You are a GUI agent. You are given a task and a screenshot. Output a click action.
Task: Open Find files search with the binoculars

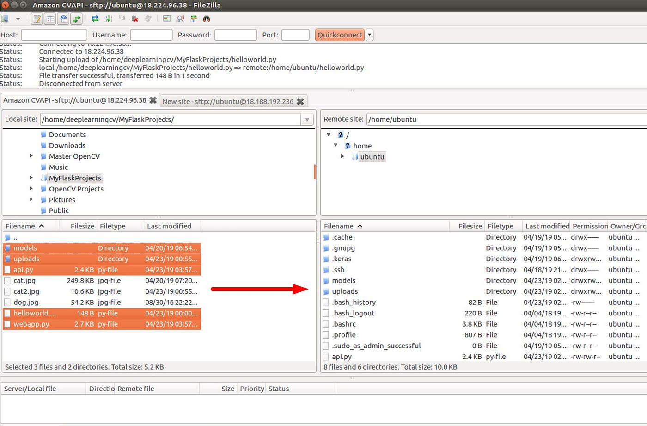(x=206, y=19)
